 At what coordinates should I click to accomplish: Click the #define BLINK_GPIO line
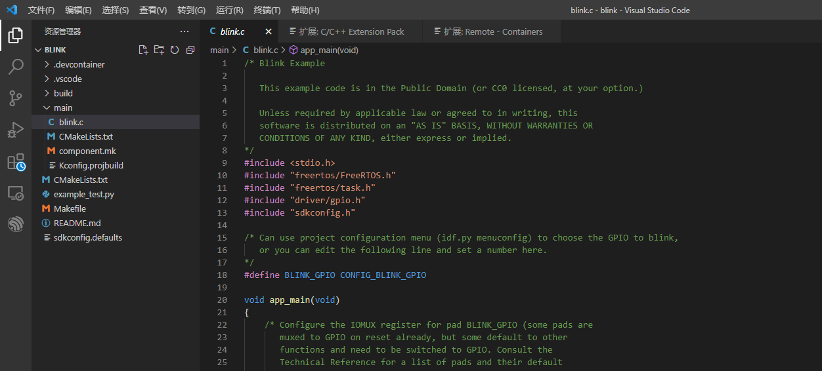pyautogui.click(x=335, y=275)
